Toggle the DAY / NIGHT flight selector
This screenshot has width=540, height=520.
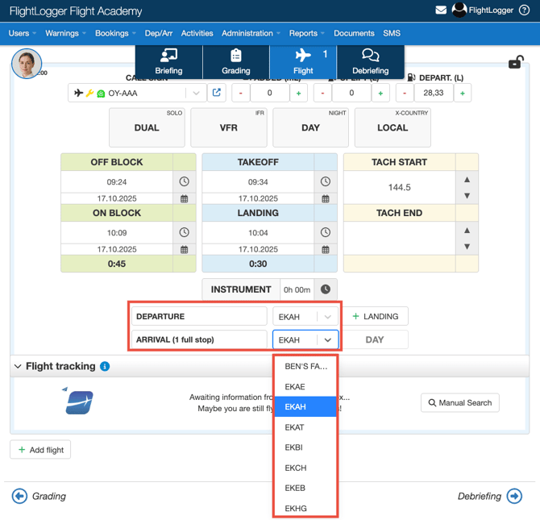point(310,127)
